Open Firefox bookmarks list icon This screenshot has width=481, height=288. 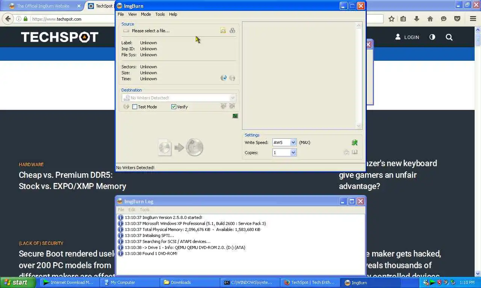point(403,19)
